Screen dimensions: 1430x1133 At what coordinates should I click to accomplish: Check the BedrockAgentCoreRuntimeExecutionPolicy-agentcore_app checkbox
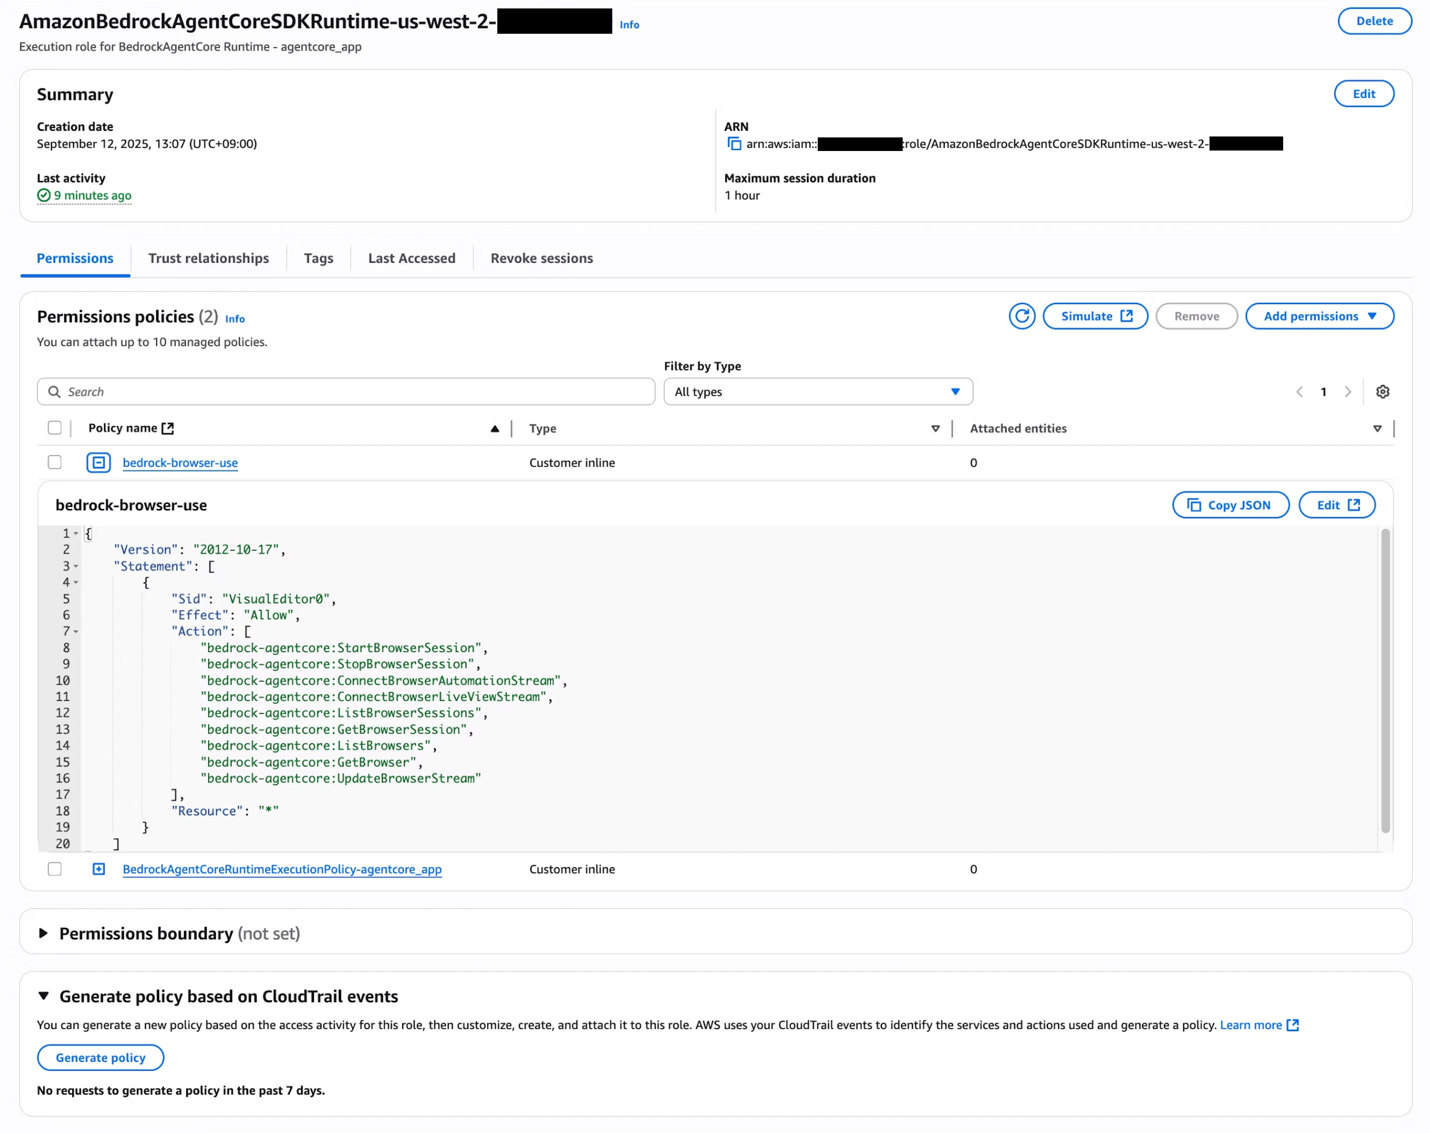tap(54, 869)
